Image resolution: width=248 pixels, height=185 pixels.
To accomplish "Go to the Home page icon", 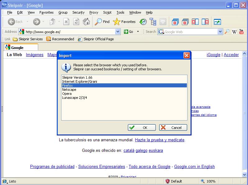I will (x=86, y=22).
